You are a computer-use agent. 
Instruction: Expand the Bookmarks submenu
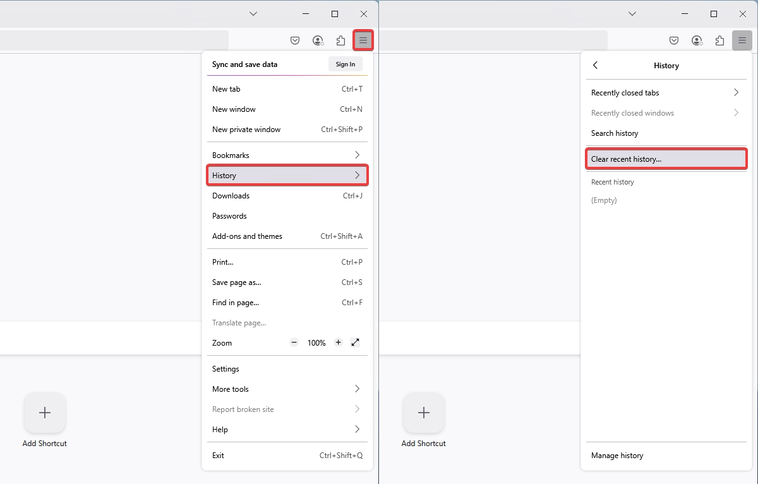coord(287,155)
